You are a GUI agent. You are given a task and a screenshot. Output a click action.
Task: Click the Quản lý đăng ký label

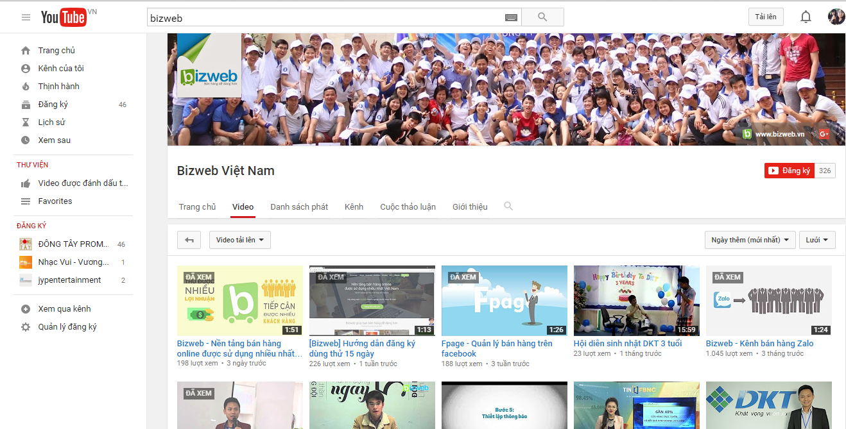point(67,327)
